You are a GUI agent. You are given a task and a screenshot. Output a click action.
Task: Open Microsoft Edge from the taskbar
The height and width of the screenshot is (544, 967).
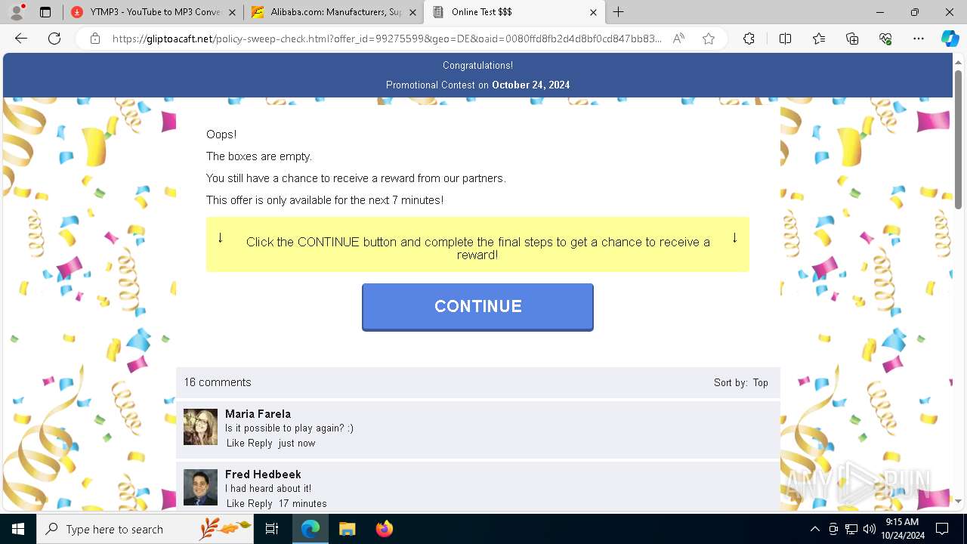(x=310, y=529)
